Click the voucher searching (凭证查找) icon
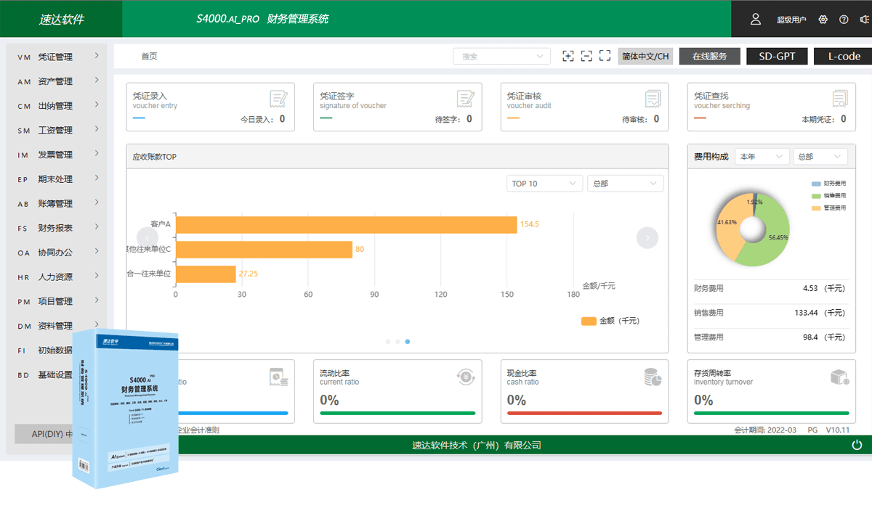Screen dimensions: 872x508 point(840,99)
